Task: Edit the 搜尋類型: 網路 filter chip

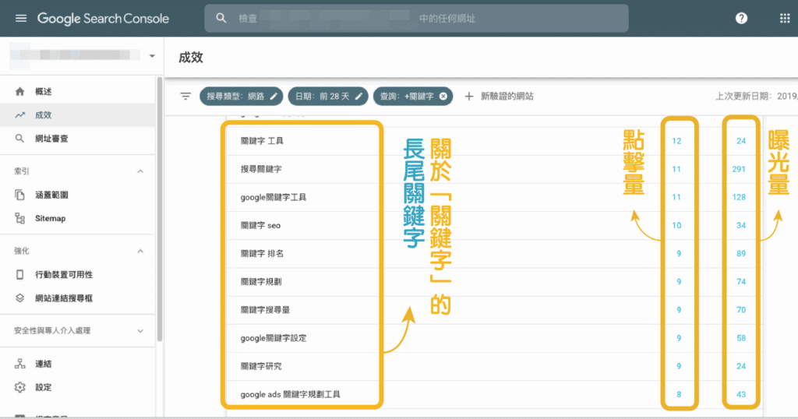Action: (x=241, y=96)
